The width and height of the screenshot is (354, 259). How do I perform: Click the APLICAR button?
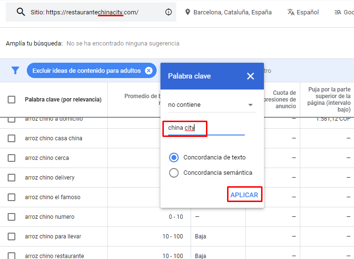point(244,195)
